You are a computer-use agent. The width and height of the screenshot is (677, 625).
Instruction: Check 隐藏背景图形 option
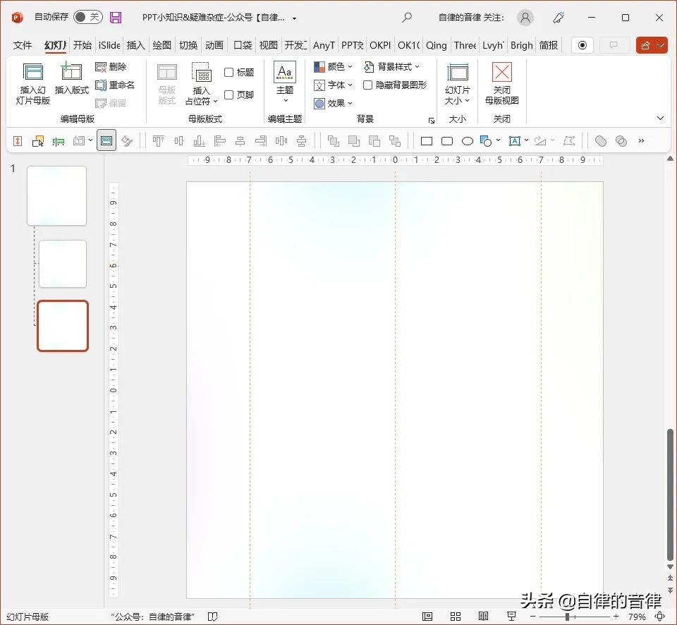point(368,85)
